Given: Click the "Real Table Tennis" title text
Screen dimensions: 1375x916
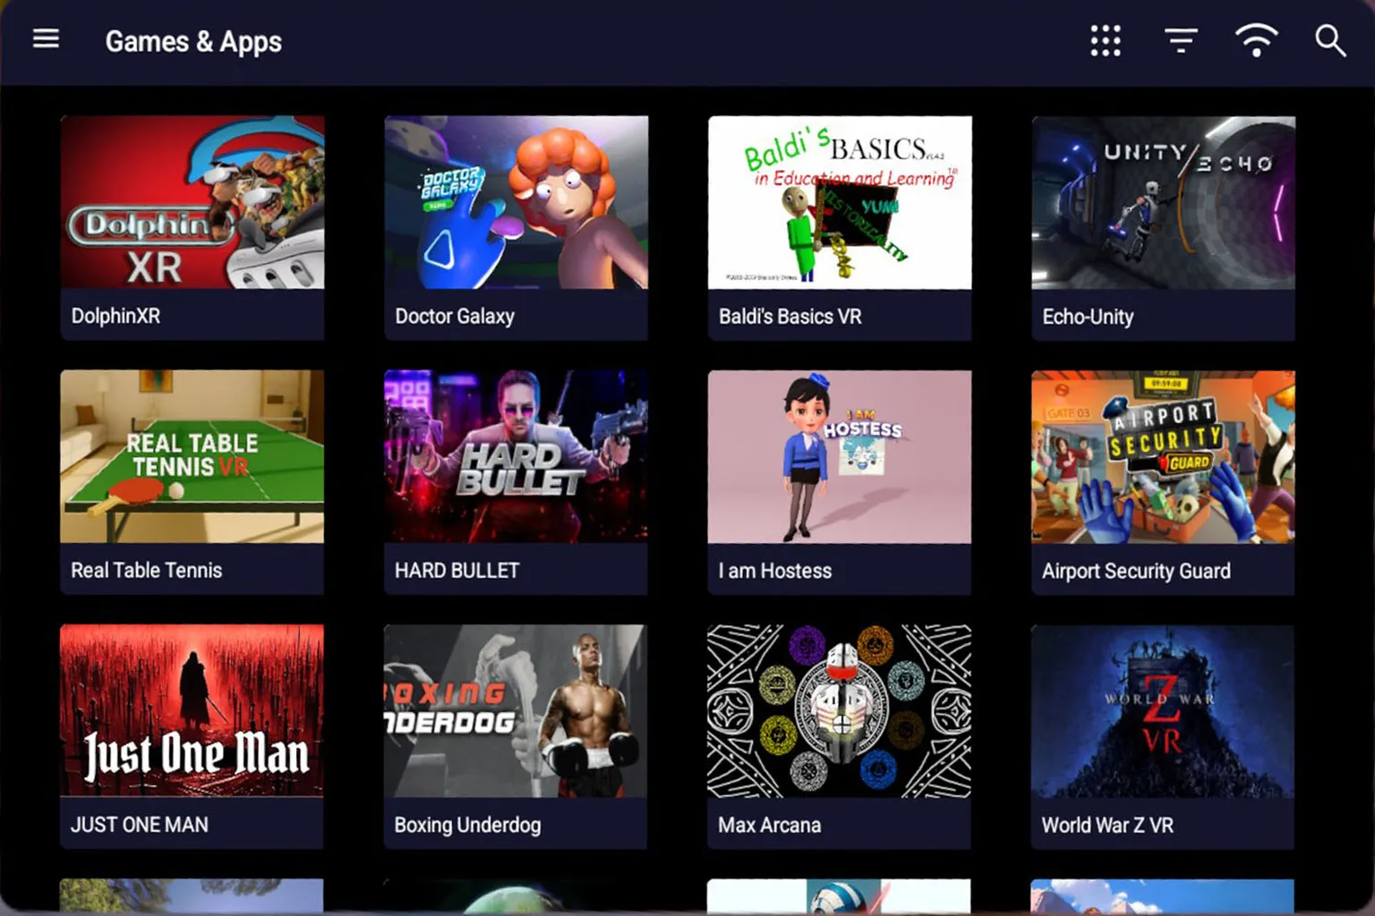Looking at the screenshot, I should (x=147, y=571).
